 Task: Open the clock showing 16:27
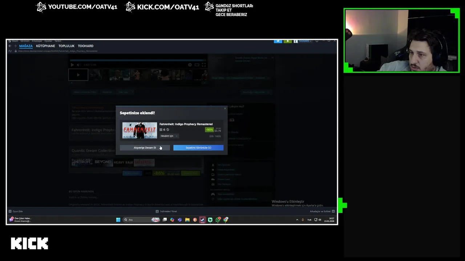pos(329,220)
